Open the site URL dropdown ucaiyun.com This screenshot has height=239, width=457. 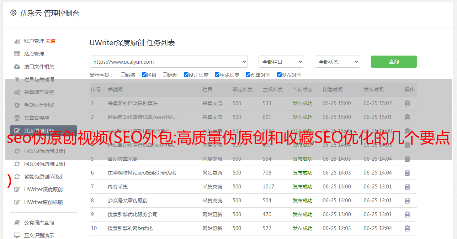(169, 62)
